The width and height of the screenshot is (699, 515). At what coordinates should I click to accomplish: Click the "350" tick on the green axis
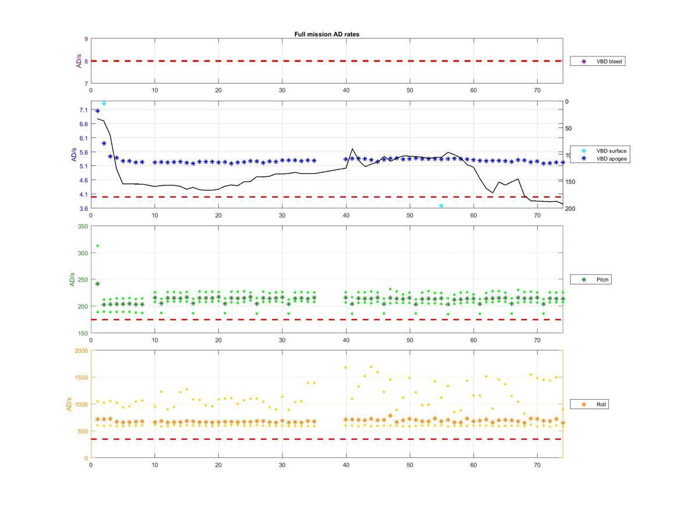click(x=83, y=226)
